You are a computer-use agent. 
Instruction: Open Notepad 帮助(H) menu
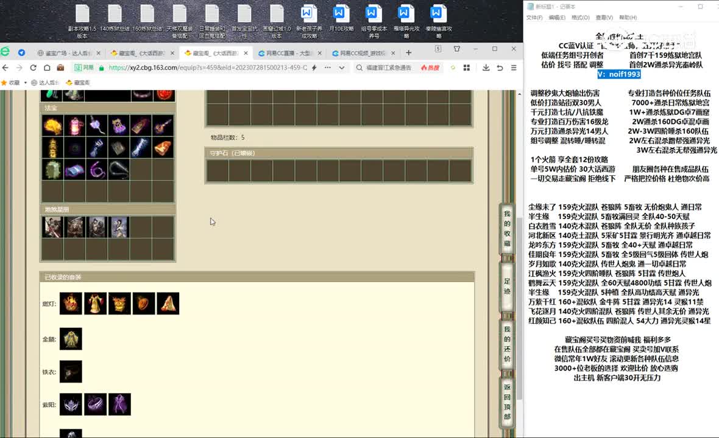(628, 18)
